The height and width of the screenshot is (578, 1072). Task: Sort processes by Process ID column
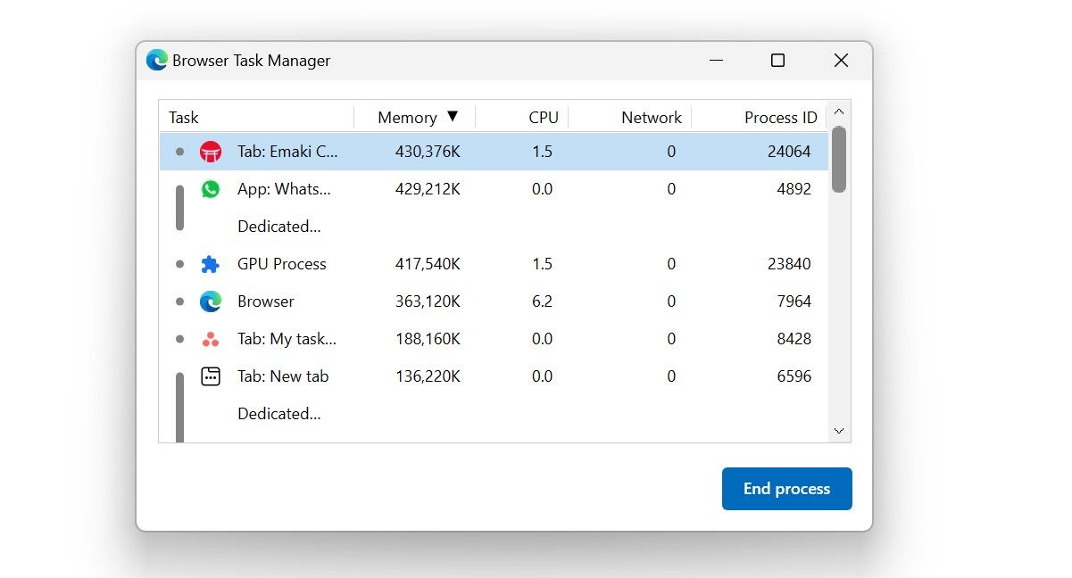[x=781, y=116]
